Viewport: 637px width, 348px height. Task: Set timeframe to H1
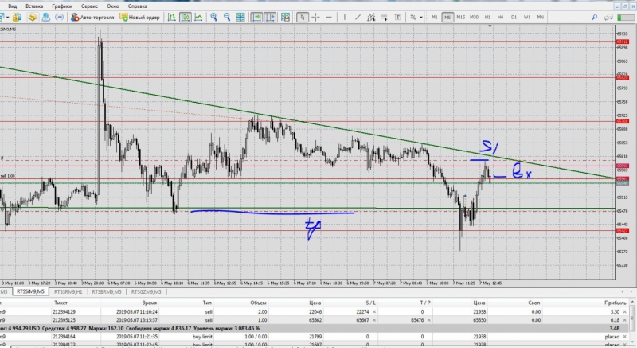487,17
